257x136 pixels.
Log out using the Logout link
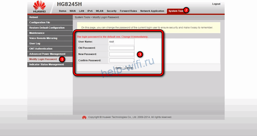click(x=216, y=4)
